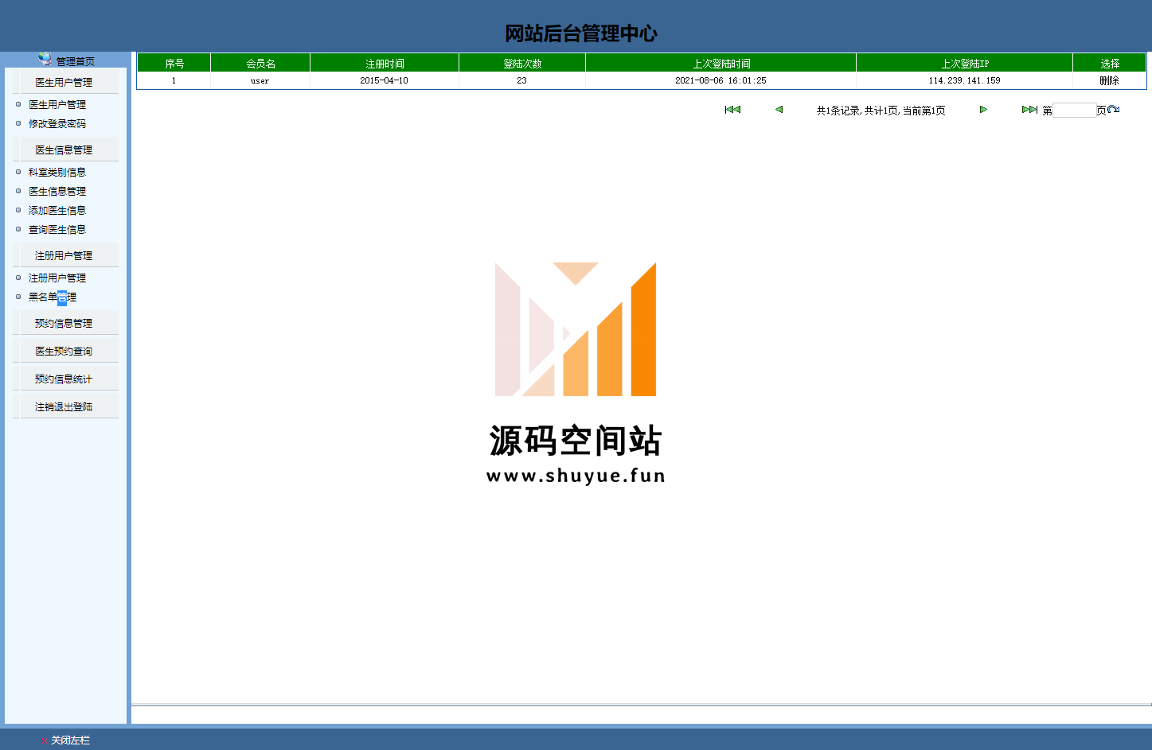Jump to the last page of records

click(1029, 110)
